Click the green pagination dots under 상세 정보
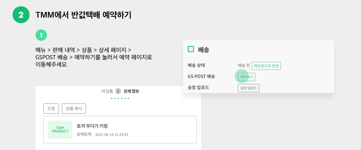 [x=120, y=98]
